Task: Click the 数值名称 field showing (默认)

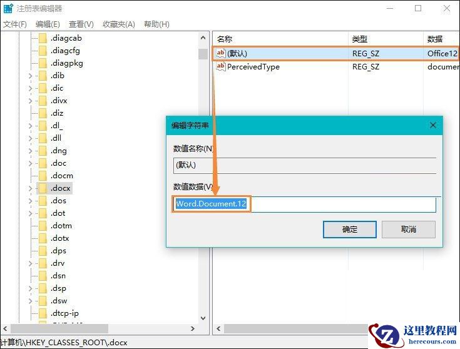Action: click(x=305, y=165)
